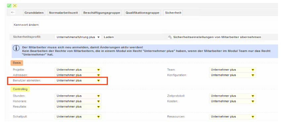284x133 pixels.
Task: Go to the Qualifikationsgruppe tab
Action: tap(143, 13)
